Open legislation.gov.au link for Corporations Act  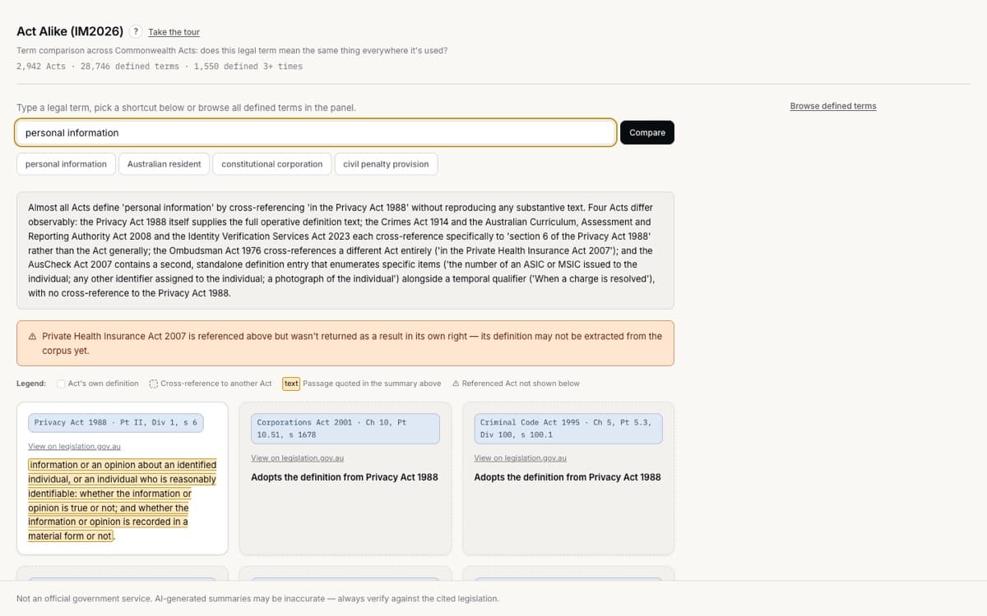pos(298,457)
